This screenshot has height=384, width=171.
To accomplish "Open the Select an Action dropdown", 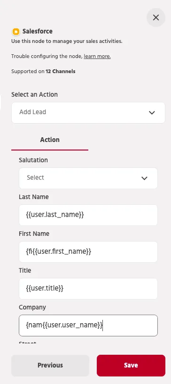I will [x=88, y=113].
